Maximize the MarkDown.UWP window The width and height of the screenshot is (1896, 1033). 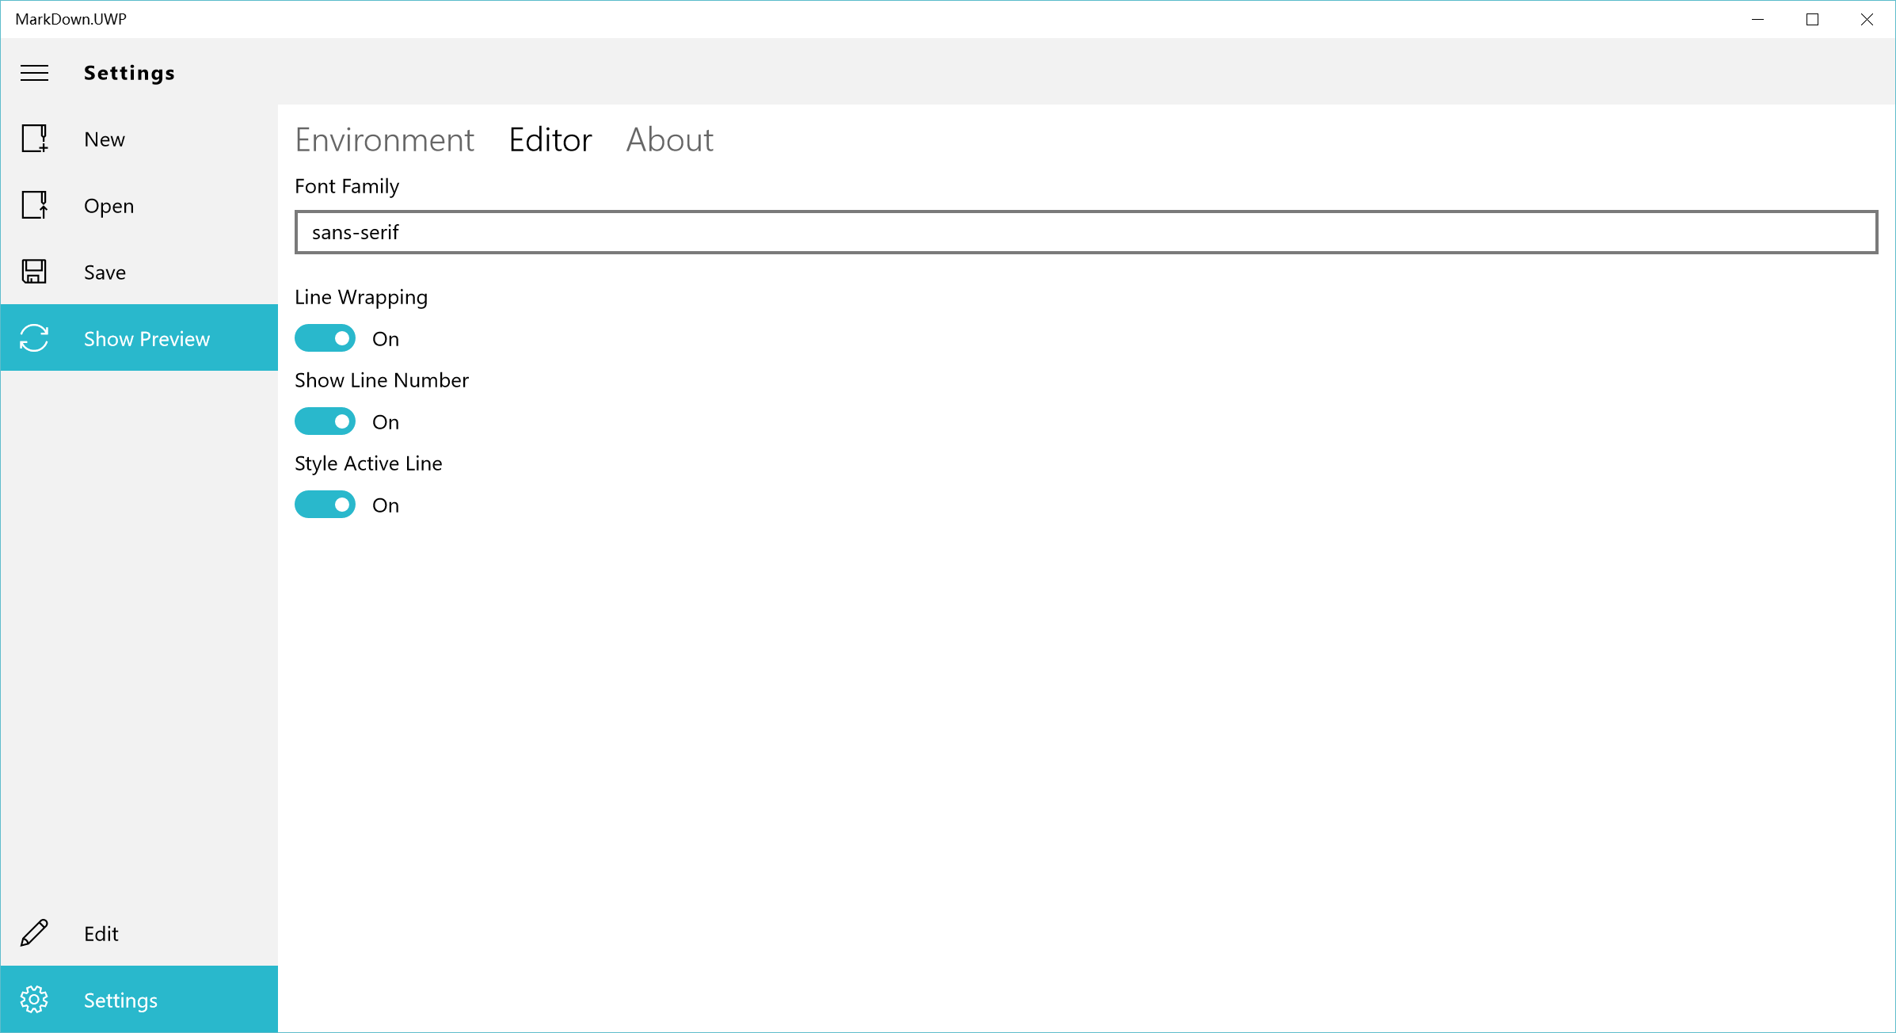point(1812,19)
